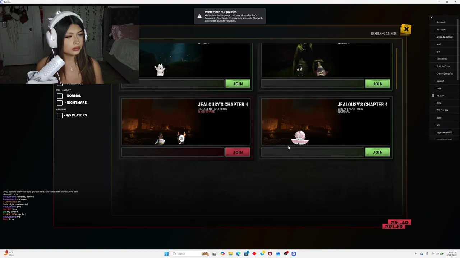Click the battery tray icon
The height and width of the screenshot is (258, 460).
tap(442, 254)
